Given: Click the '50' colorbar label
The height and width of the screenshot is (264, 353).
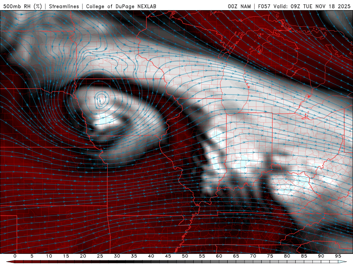Looking at the screenshot, I should click(185, 256).
